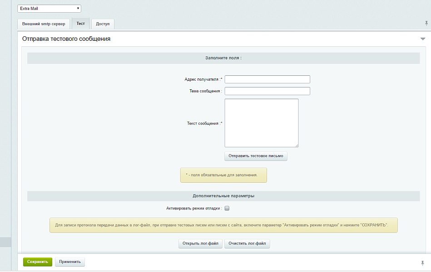The width and height of the screenshot is (431, 272).
Task: Click the Применить button
Action: pyautogui.click(x=70, y=262)
